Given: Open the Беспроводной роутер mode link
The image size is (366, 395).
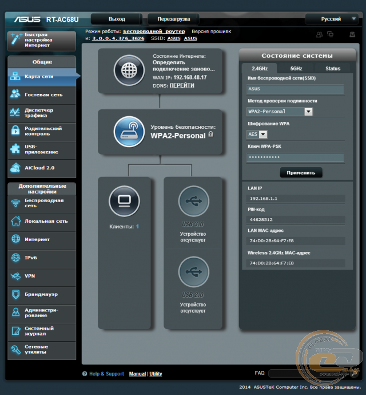Looking at the screenshot, I should 154,31.
